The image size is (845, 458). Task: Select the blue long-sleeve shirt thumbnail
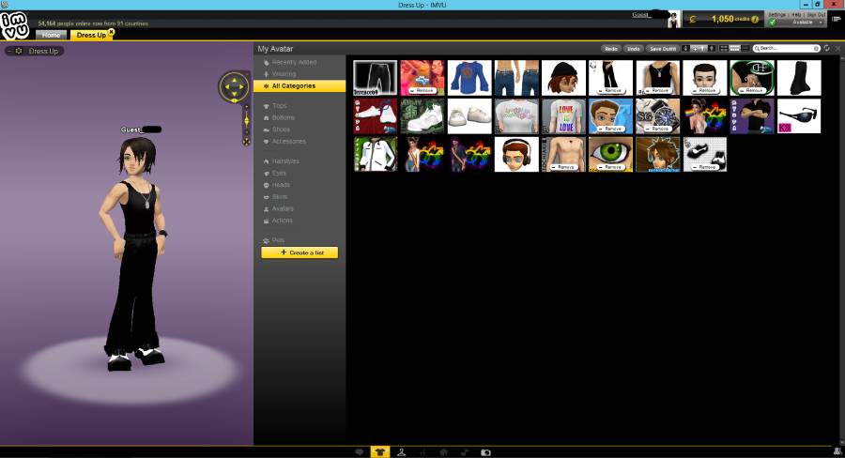click(469, 78)
